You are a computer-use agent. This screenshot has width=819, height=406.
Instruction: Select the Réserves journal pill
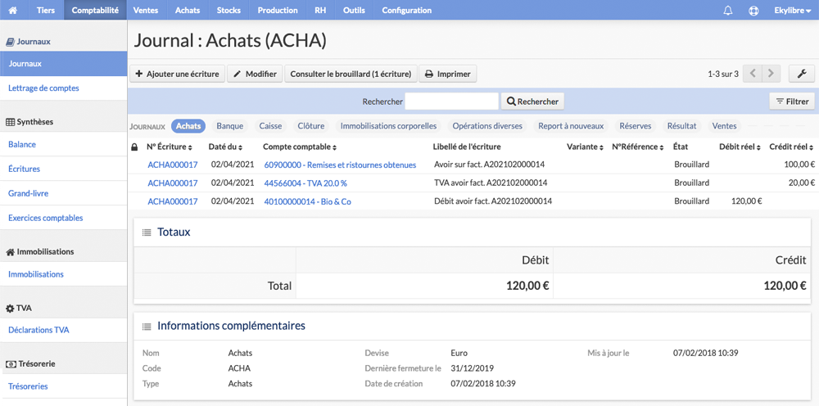click(636, 126)
